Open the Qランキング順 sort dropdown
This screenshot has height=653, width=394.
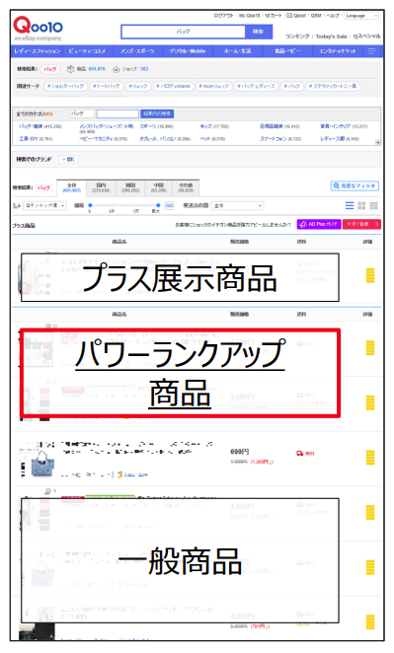coord(44,206)
